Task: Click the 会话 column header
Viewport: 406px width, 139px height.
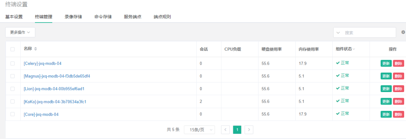Action: pos(203,49)
